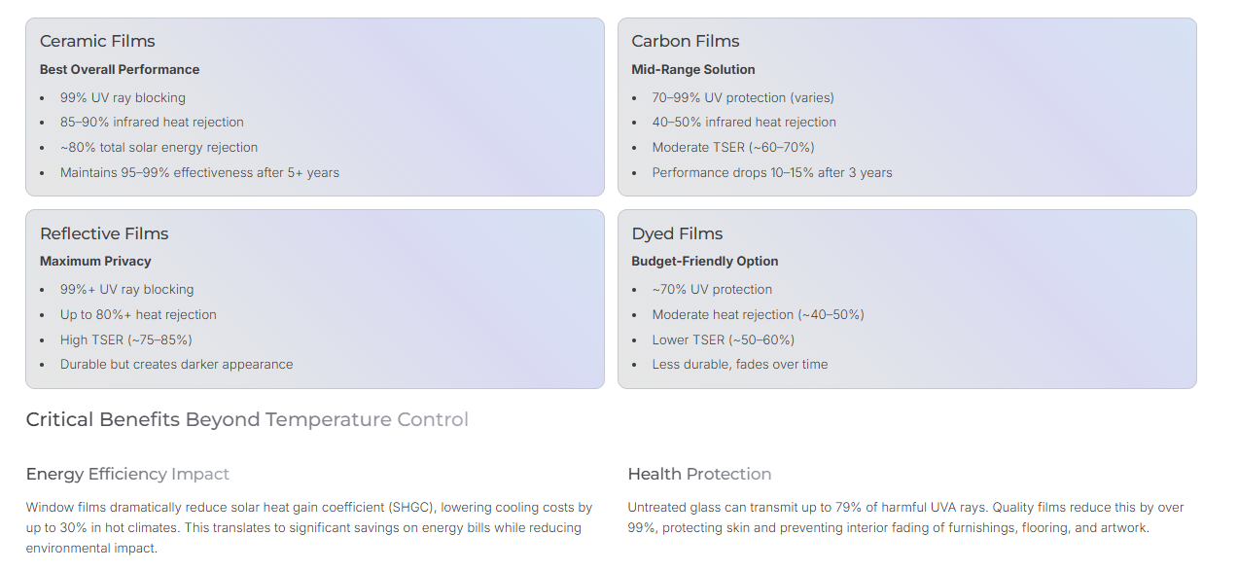The image size is (1238, 571).
Task: Select the ~80% total solar energy rejection line
Action: 159,147
